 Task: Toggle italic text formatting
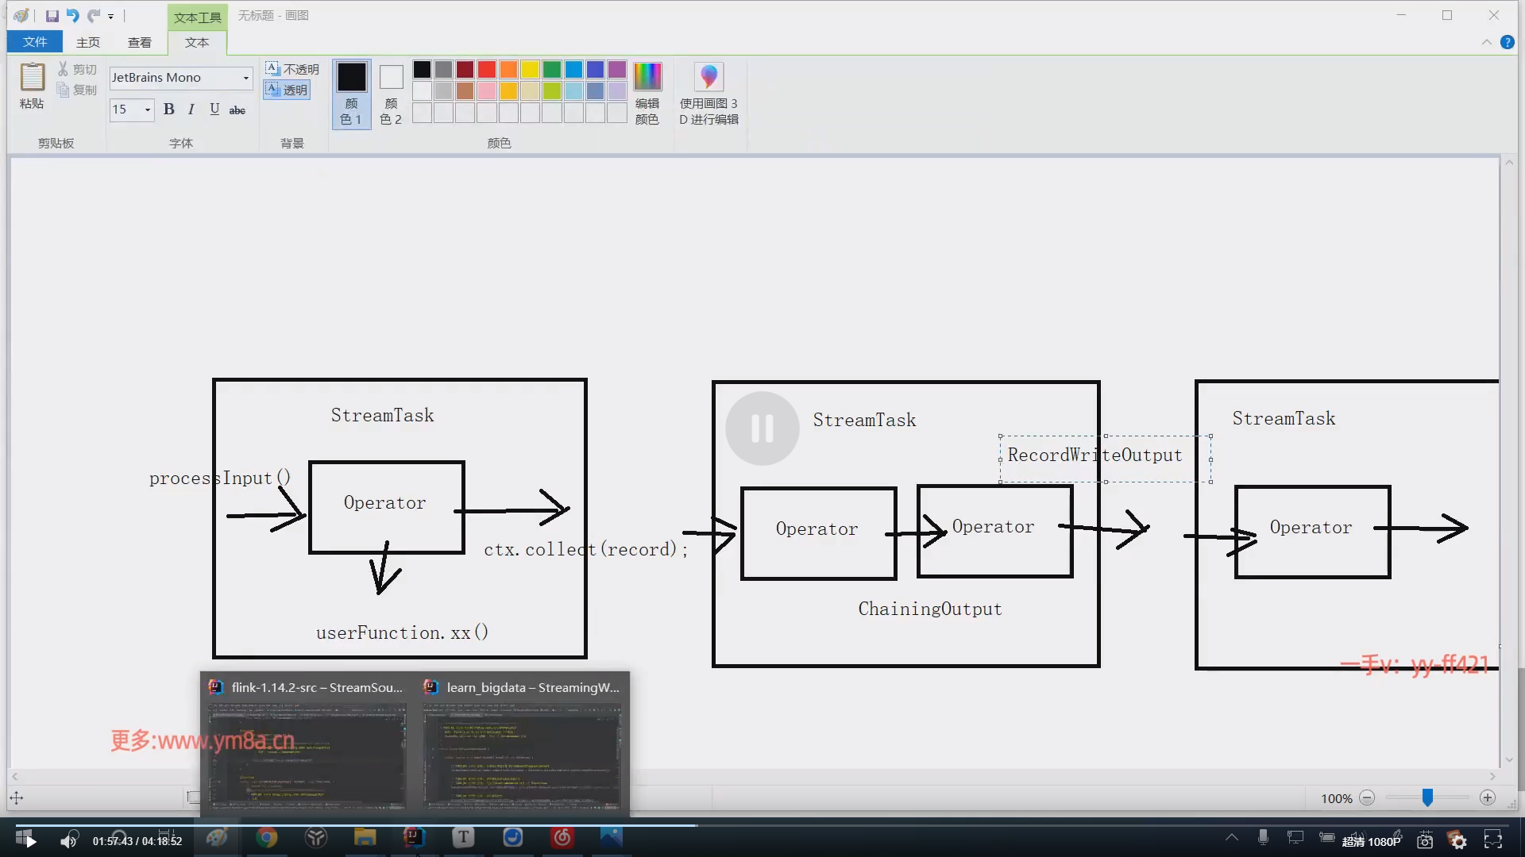(x=191, y=110)
